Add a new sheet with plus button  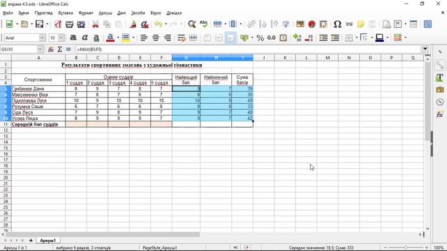(x=31, y=241)
